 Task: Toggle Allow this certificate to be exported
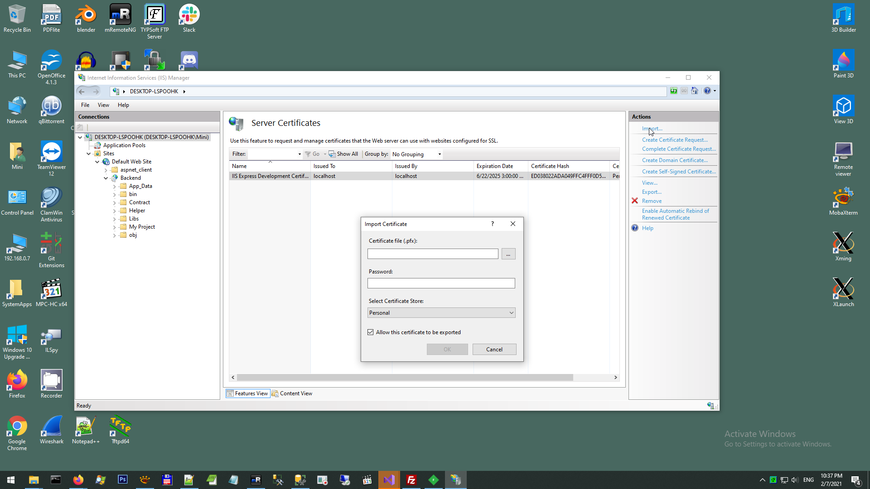(x=371, y=332)
